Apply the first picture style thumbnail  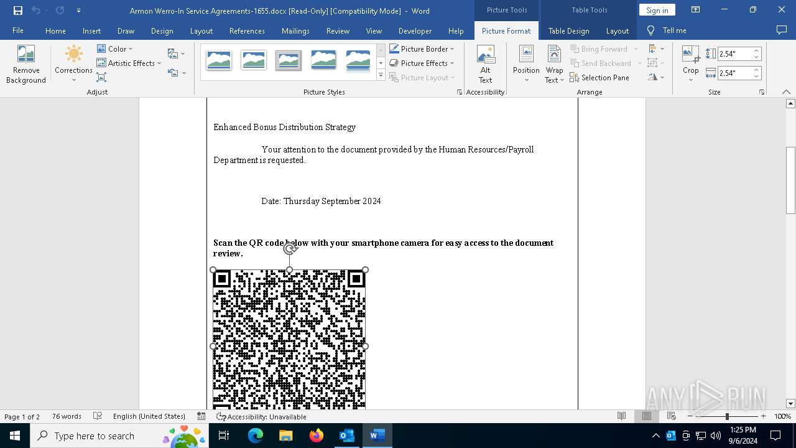(219, 60)
